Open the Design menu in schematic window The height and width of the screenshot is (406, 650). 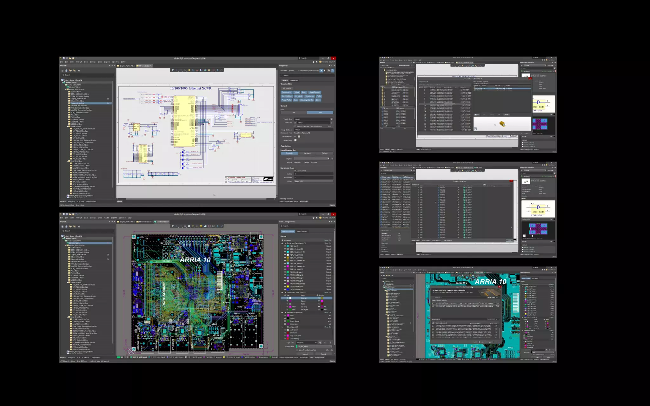[x=93, y=62]
